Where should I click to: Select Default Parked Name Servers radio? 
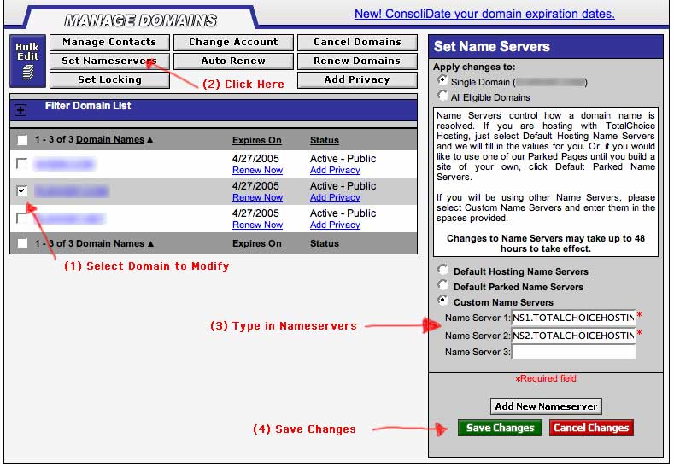tap(442, 287)
